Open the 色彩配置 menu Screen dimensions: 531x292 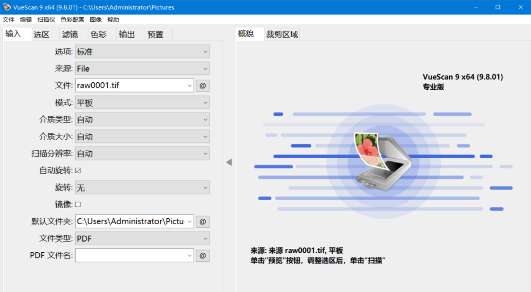72,20
